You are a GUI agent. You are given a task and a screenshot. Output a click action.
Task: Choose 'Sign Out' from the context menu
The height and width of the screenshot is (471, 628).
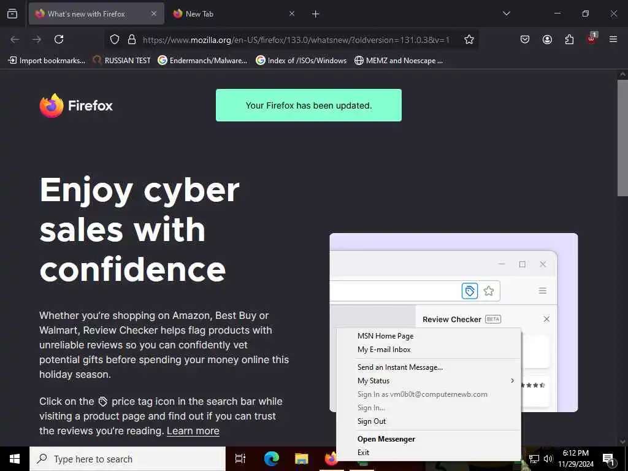[x=429, y=421]
